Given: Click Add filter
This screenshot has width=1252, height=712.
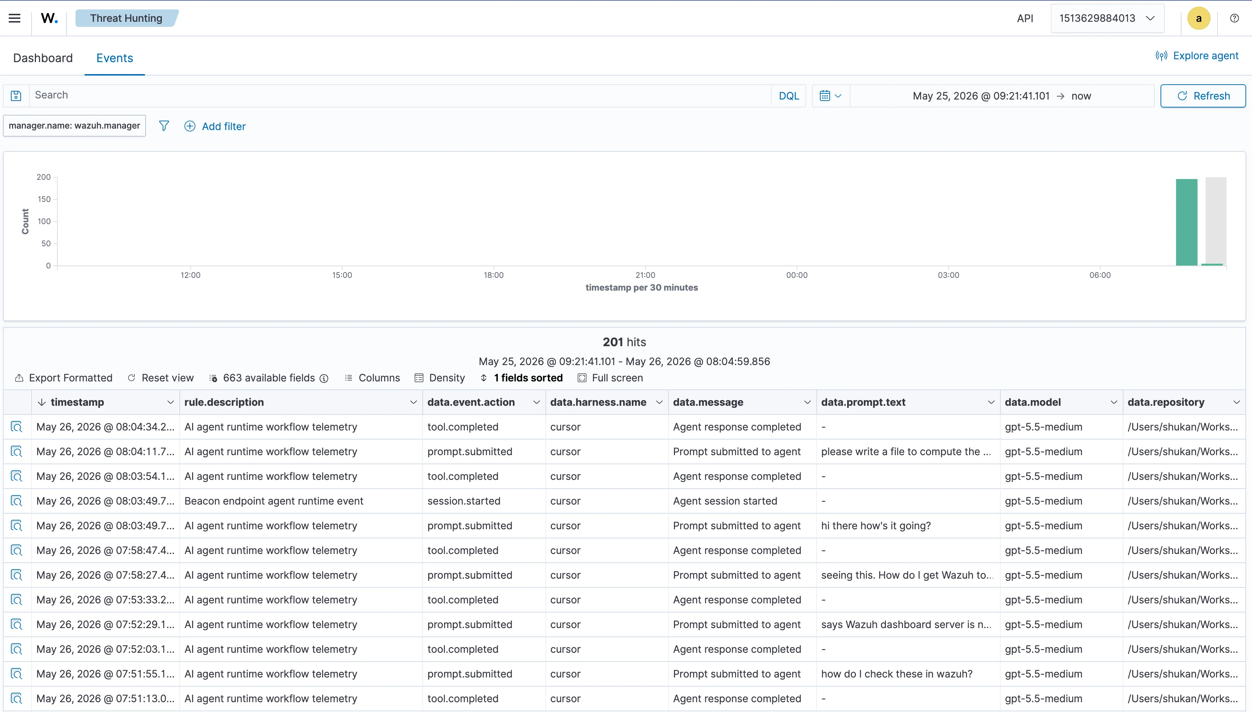Looking at the screenshot, I should coord(215,126).
